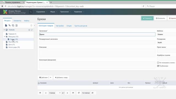Go to first page of products grid
The width and height of the screenshot is (176, 99).
[x=40, y=93]
